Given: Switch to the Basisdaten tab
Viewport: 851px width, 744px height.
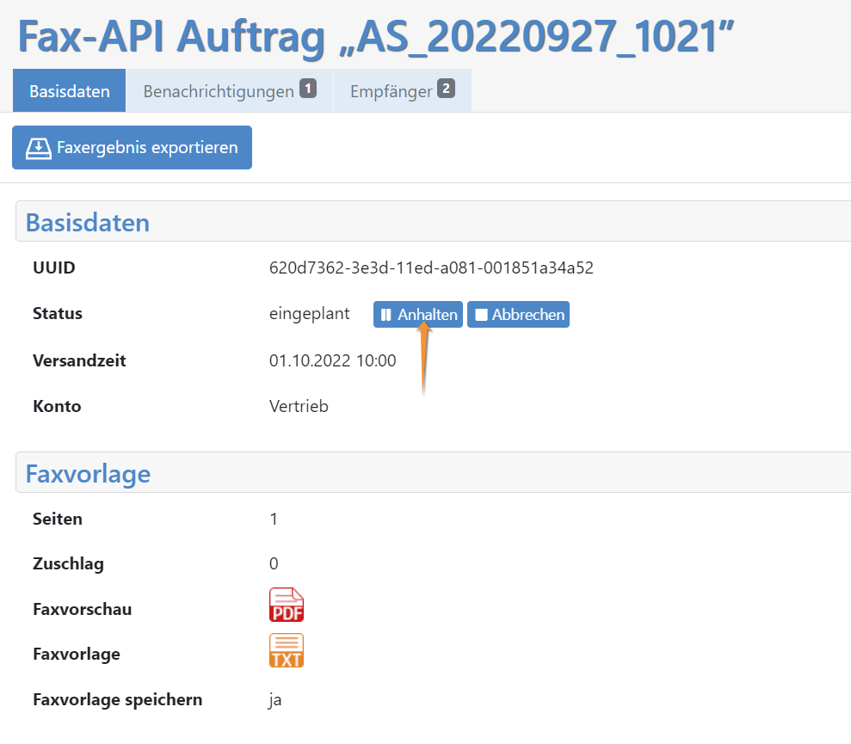Looking at the screenshot, I should [70, 90].
